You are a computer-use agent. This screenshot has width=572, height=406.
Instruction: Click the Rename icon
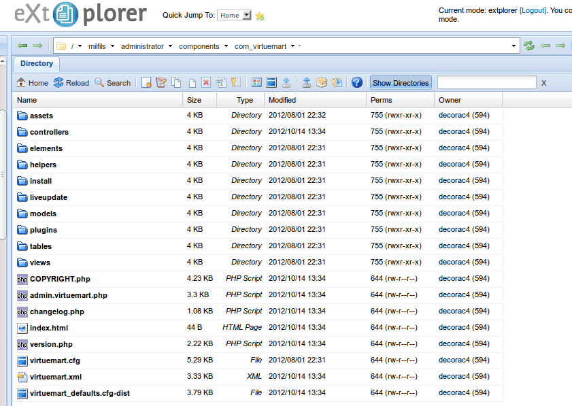(220, 83)
